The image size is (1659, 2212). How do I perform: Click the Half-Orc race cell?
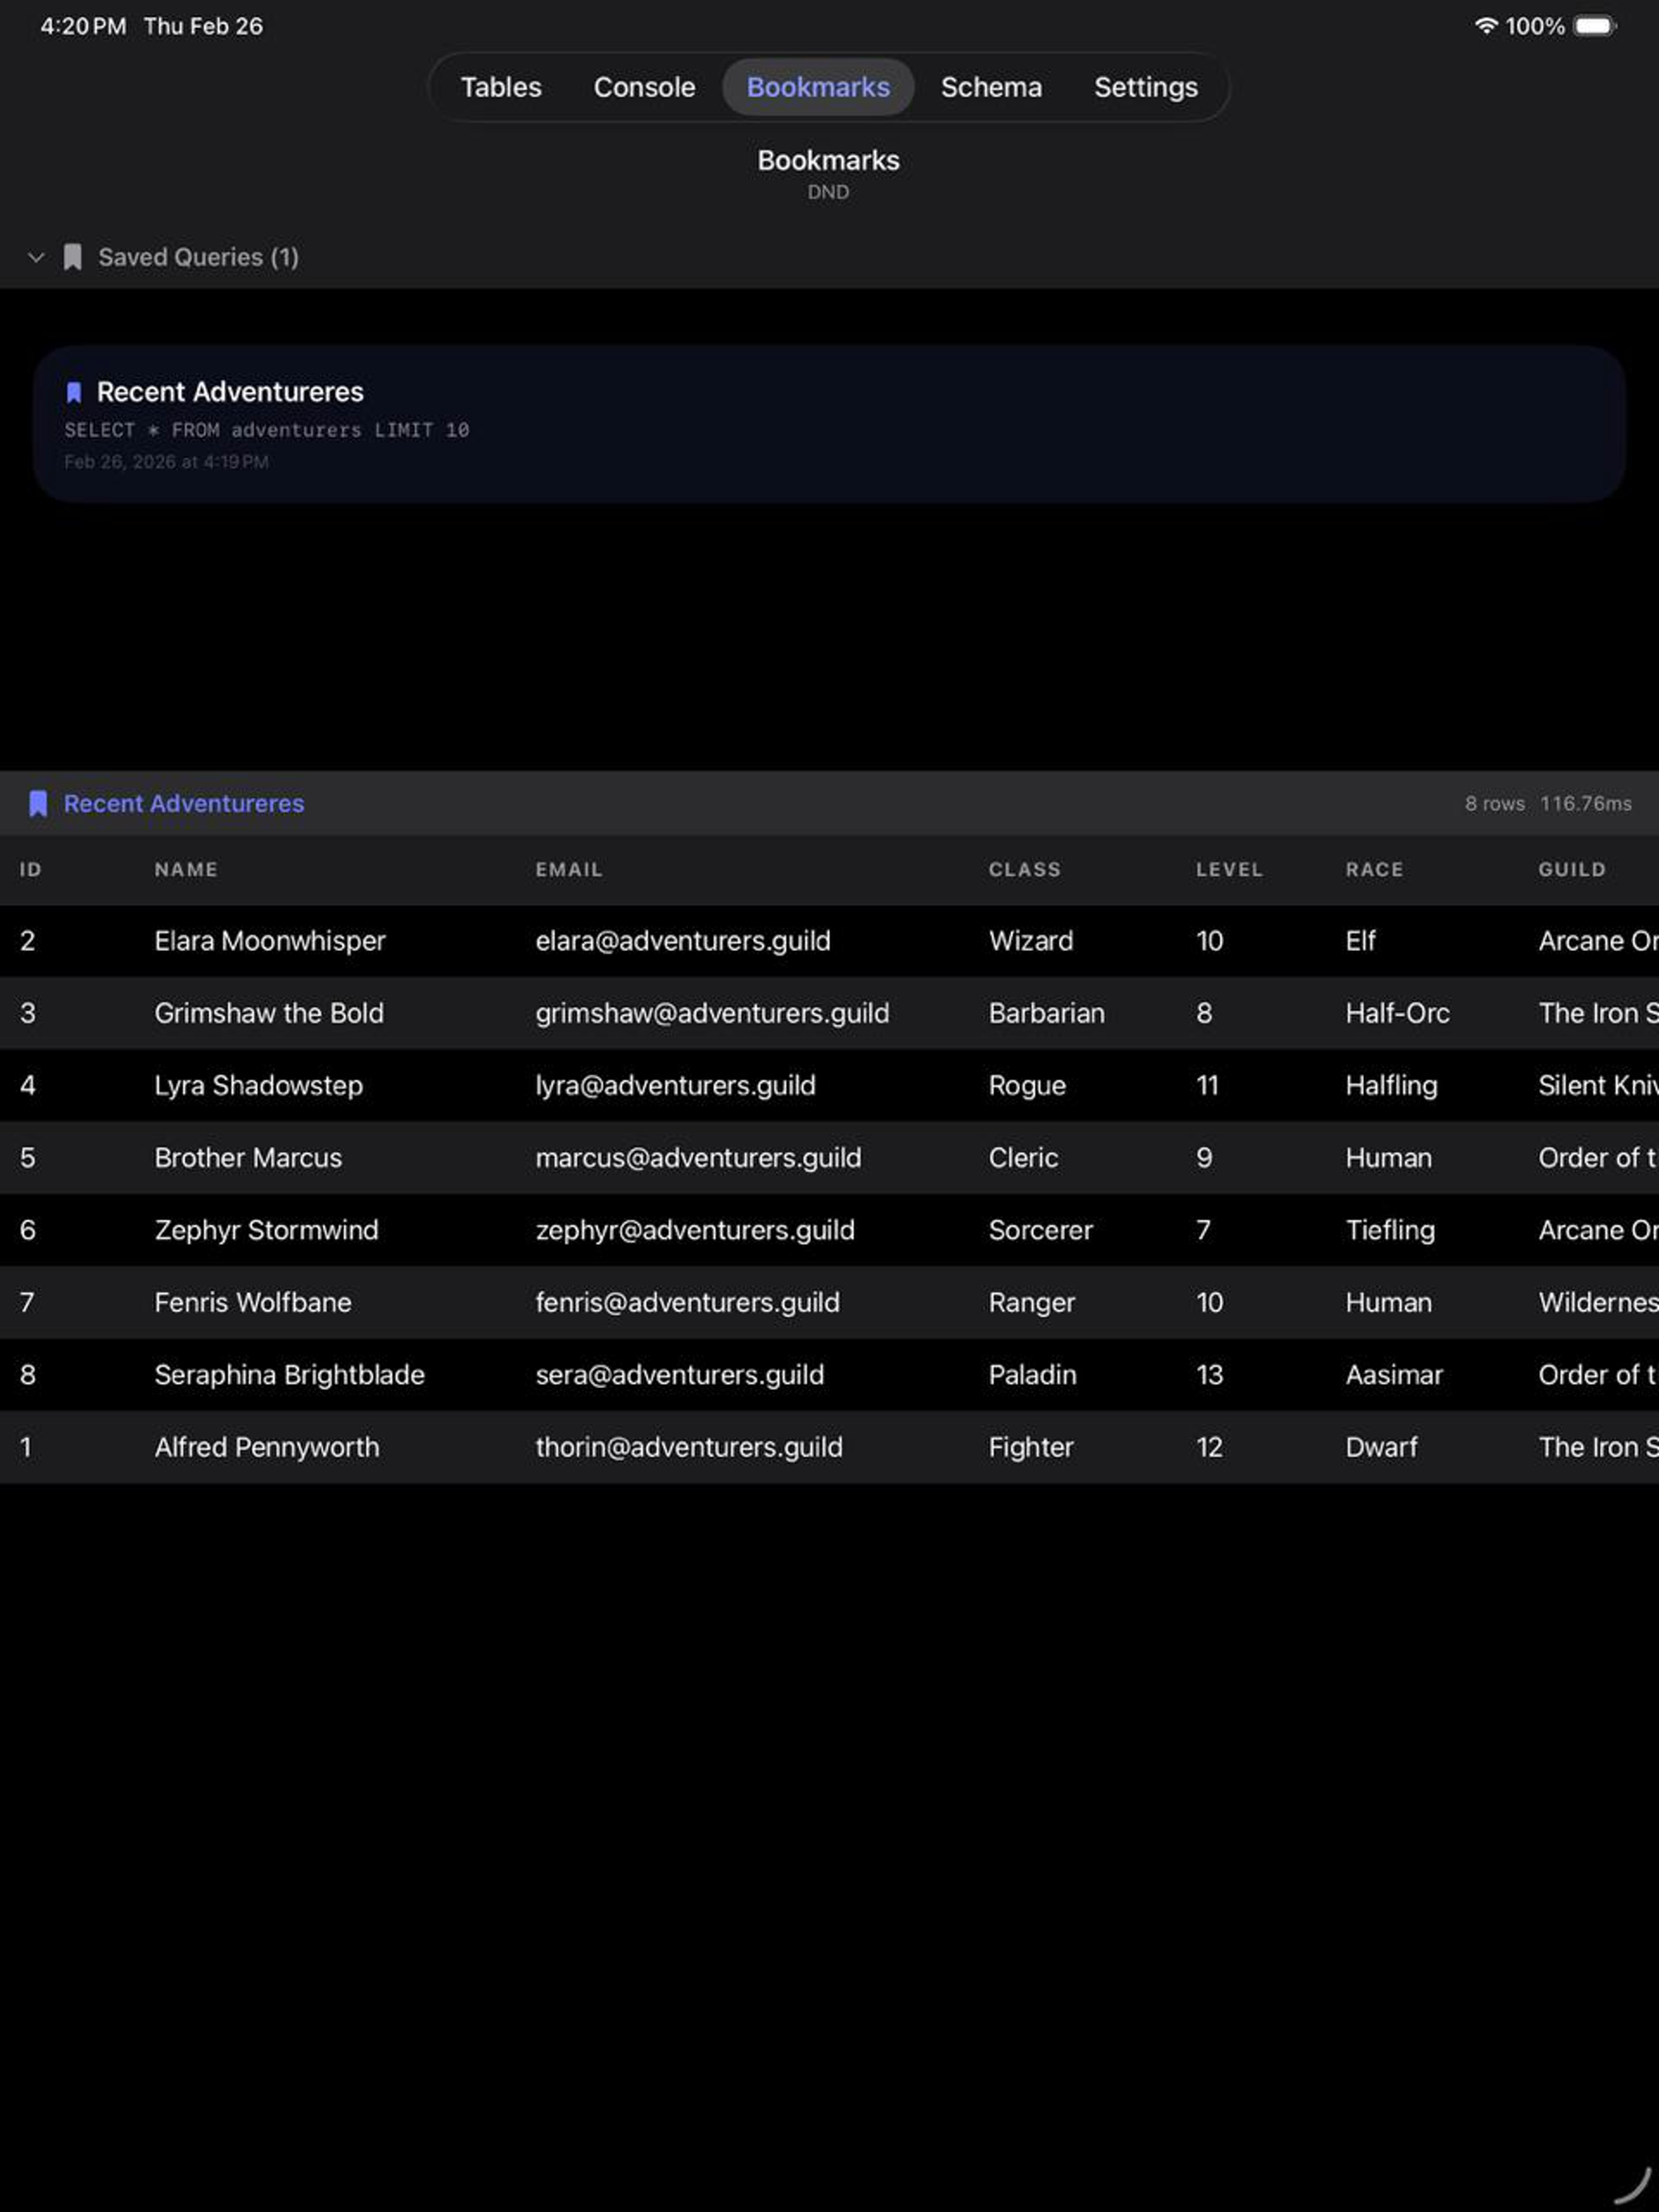pyautogui.click(x=1397, y=1013)
